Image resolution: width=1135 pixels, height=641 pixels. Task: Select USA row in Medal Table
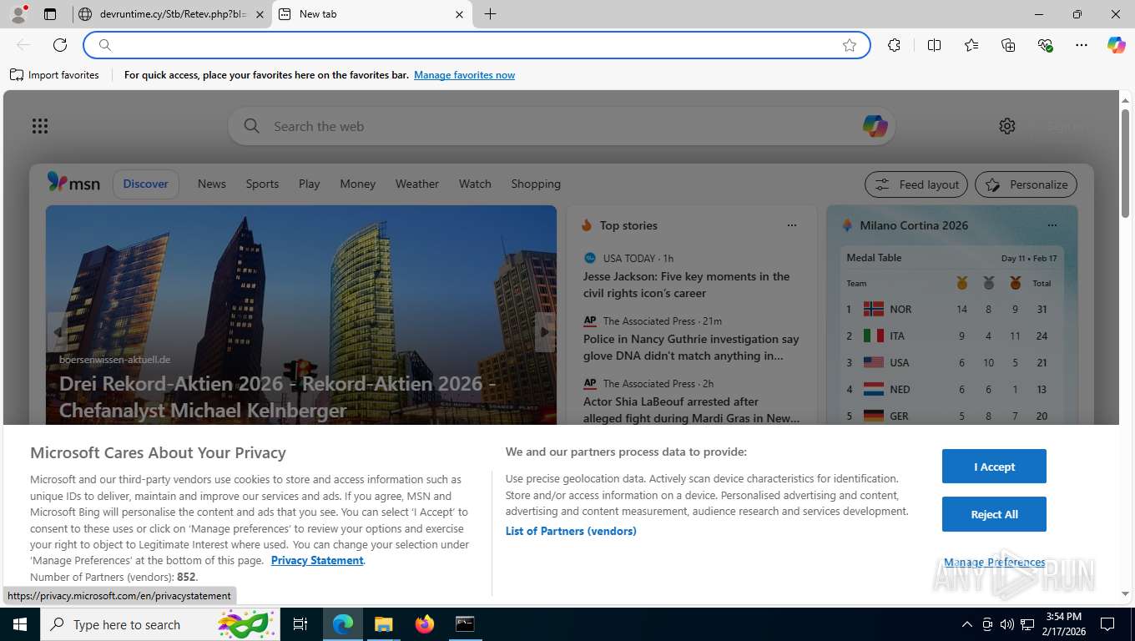coord(951,362)
